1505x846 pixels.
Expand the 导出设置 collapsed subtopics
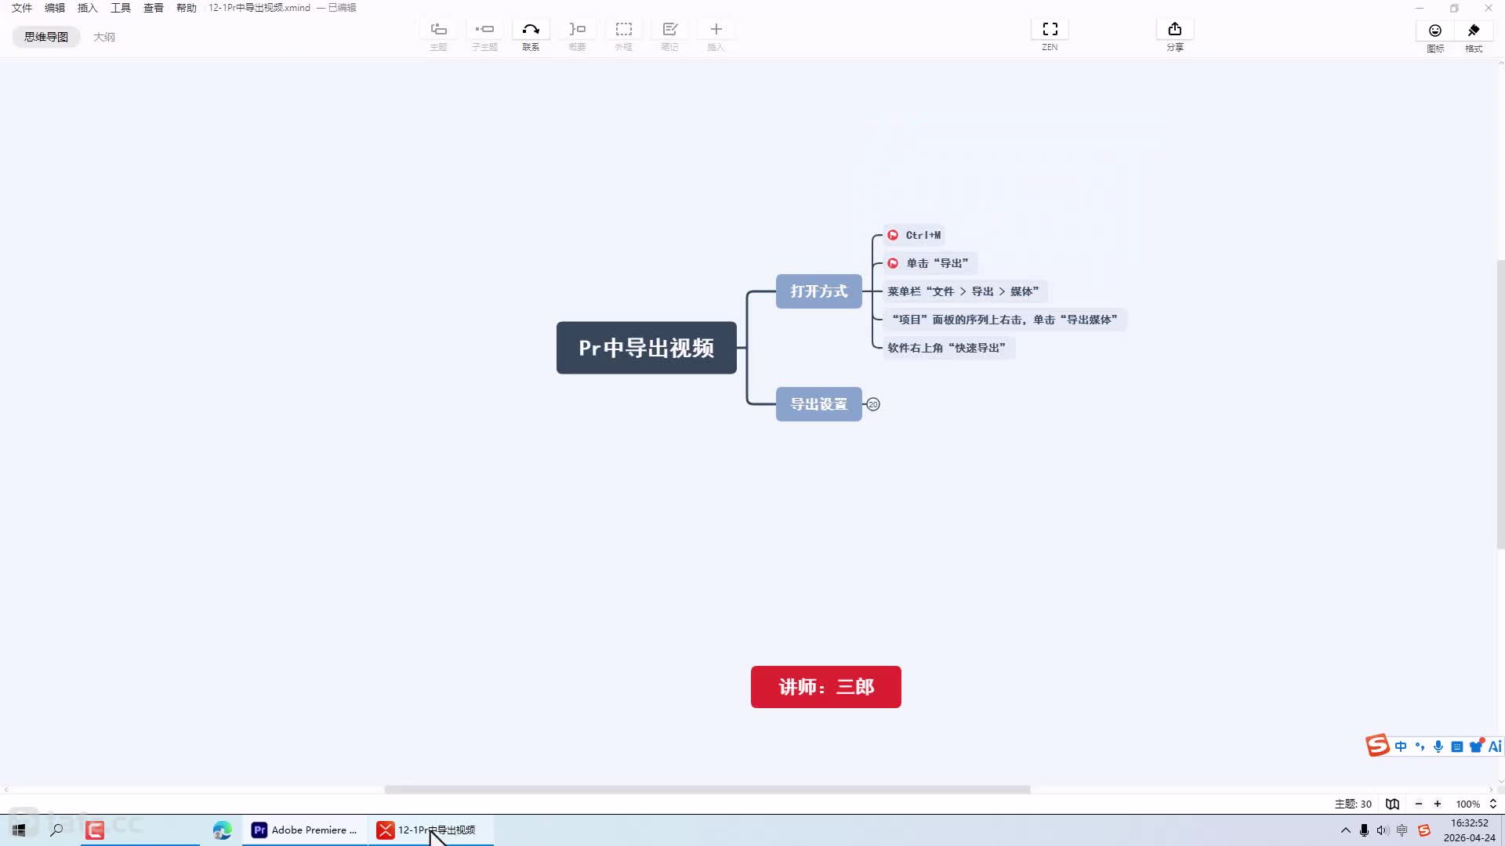[873, 404]
